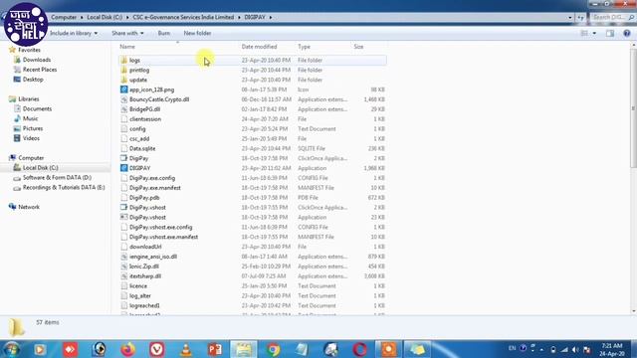Select Desktop in the navigation pane
This screenshot has width=637, height=358.
tap(33, 80)
